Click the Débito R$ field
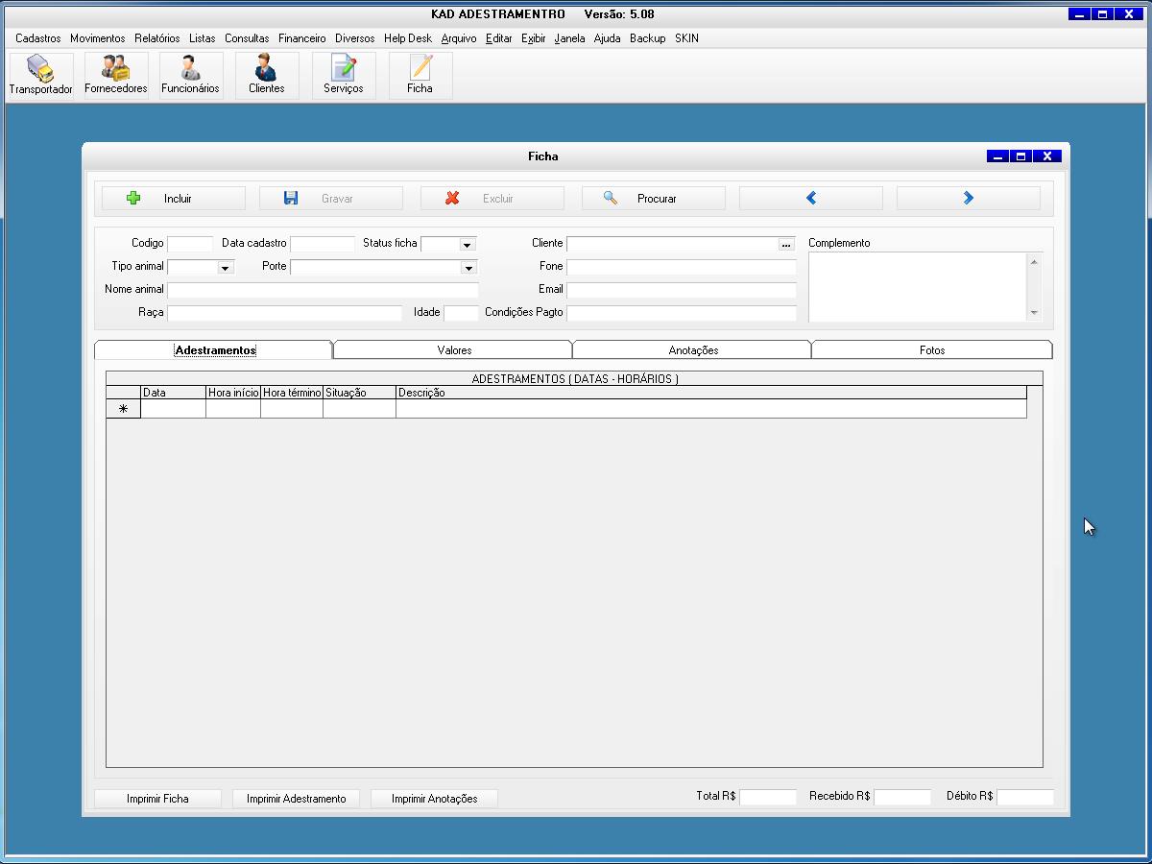The height and width of the screenshot is (864, 1152). point(1025,797)
